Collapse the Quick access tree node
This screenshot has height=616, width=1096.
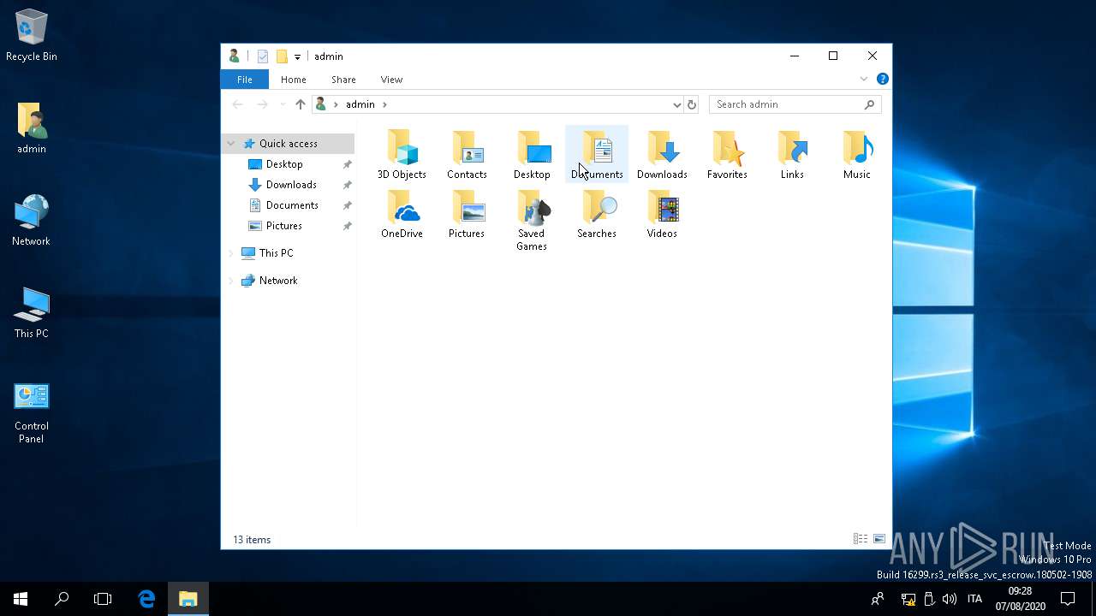pos(231,144)
